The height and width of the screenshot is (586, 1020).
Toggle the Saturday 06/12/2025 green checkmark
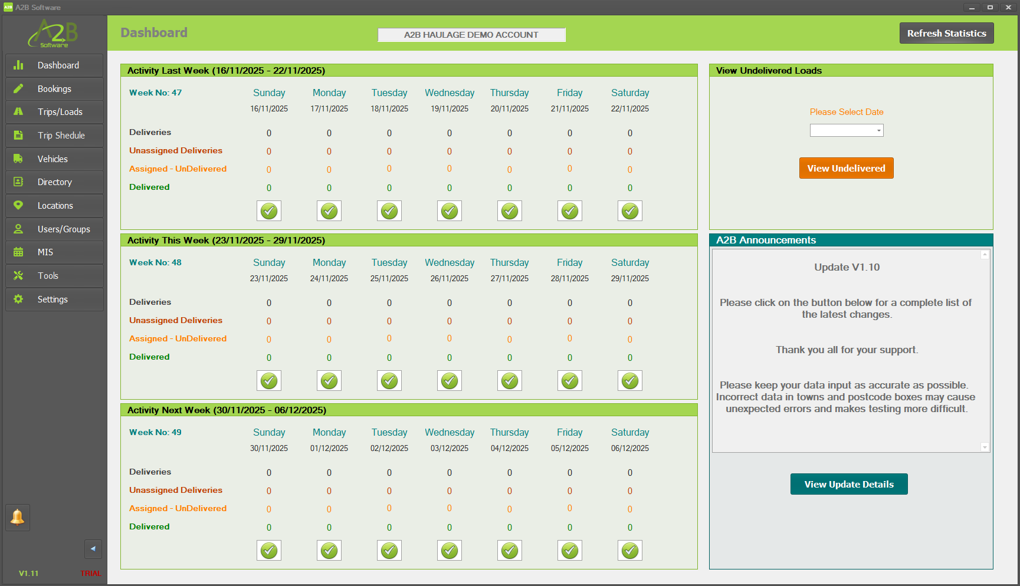pos(630,551)
